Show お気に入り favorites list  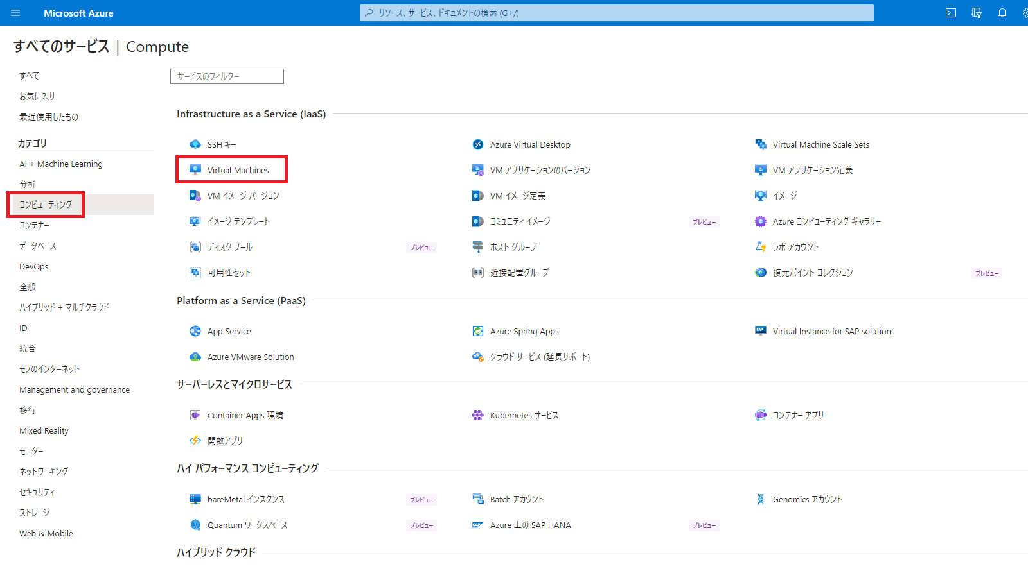pos(37,96)
